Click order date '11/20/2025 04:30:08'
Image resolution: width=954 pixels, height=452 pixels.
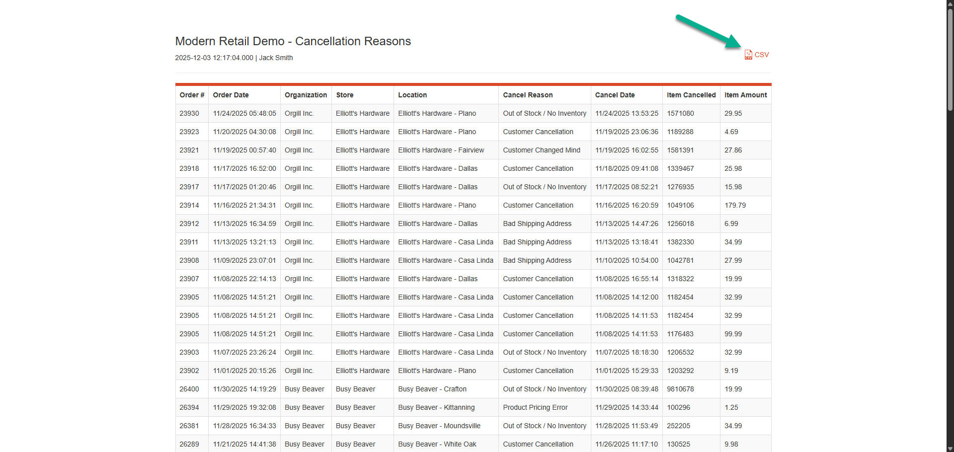pyautogui.click(x=244, y=132)
